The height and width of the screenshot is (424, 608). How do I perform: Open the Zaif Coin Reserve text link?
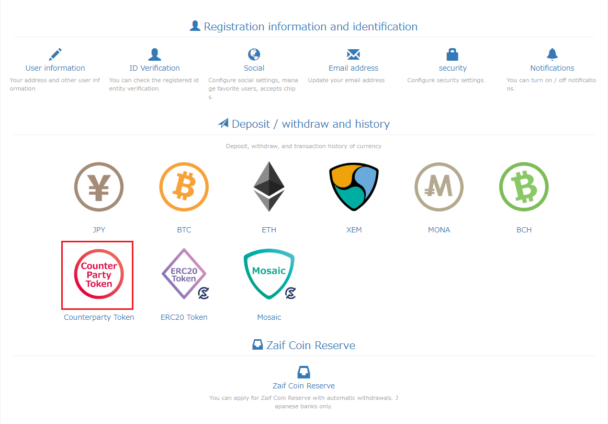click(303, 386)
